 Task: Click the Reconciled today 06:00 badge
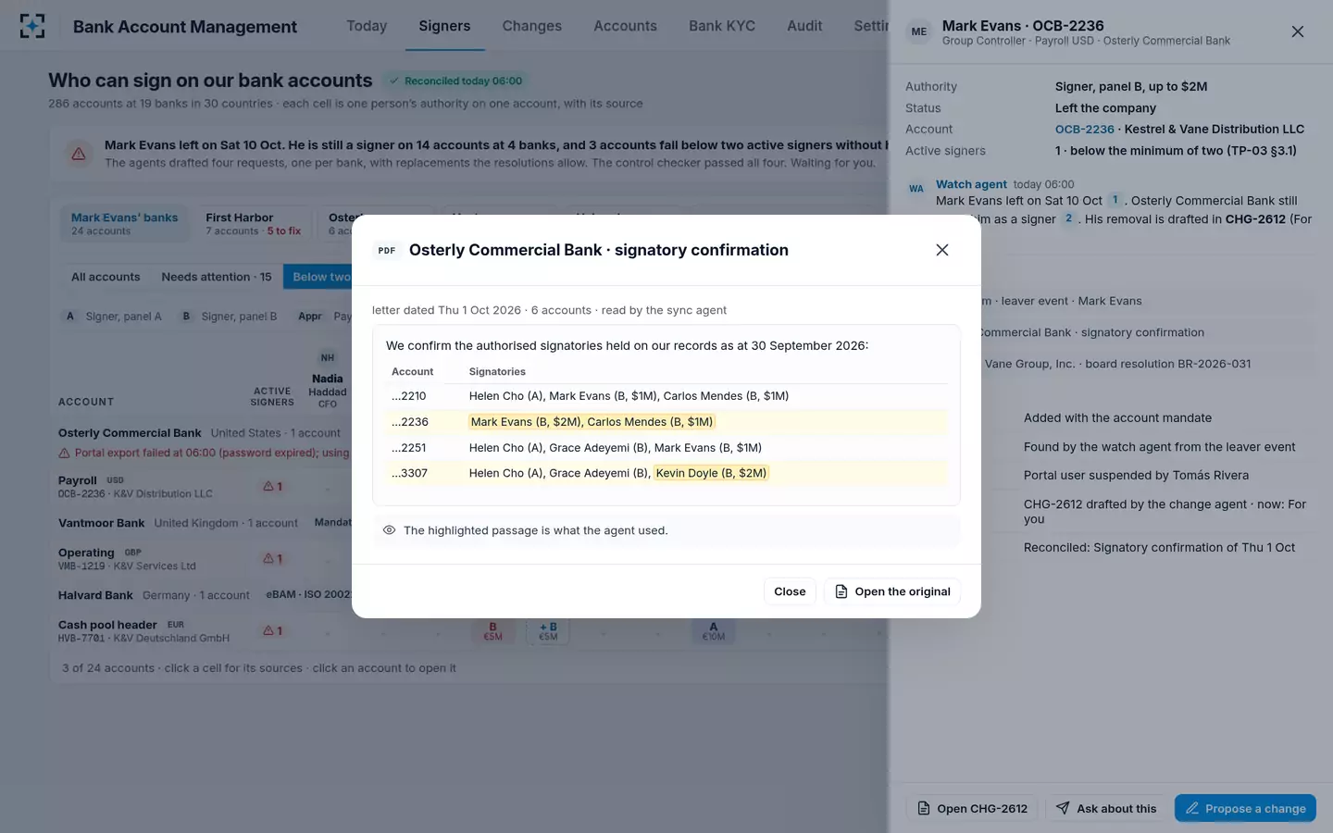(456, 81)
